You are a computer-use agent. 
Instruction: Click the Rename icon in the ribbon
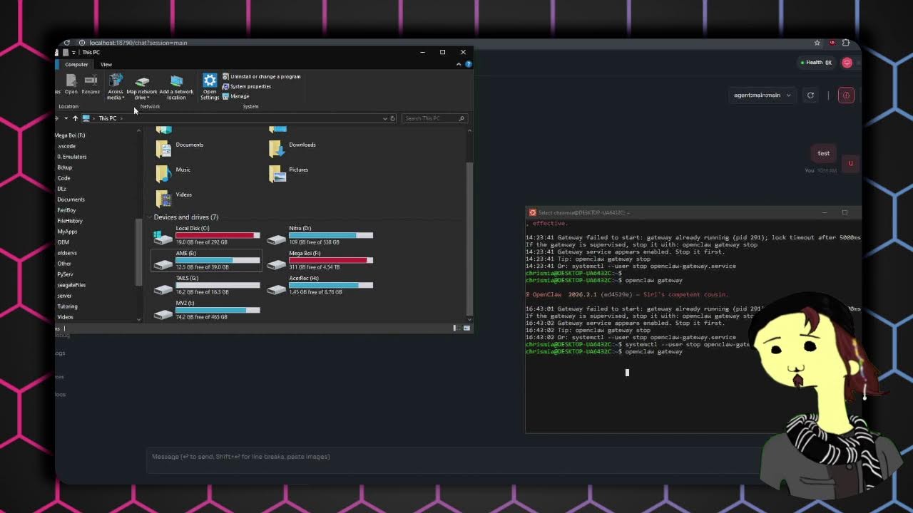91,84
